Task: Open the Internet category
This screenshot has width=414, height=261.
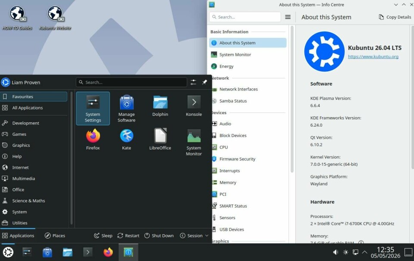Action: pyautogui.click(x=34, y=167)
